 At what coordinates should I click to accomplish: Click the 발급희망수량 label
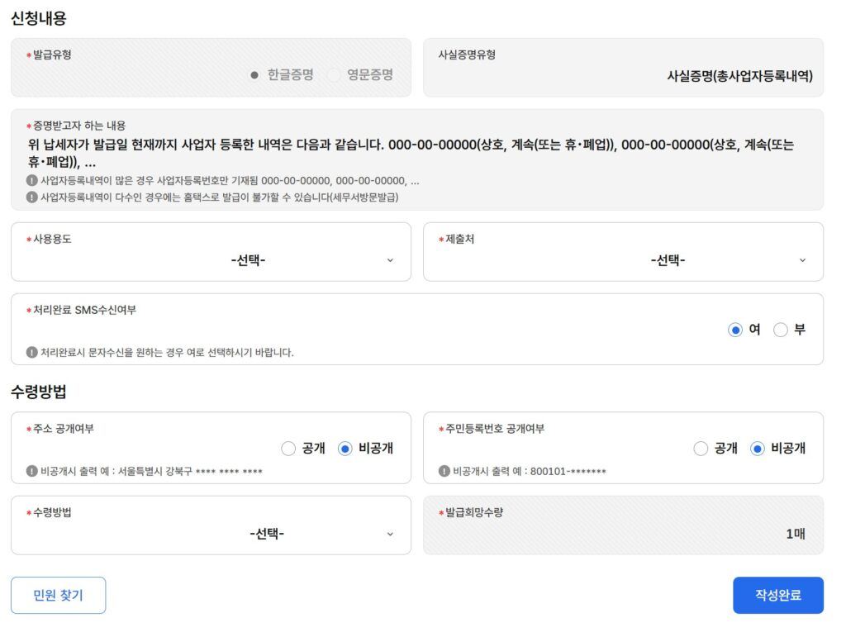click(x=473, y=512)
